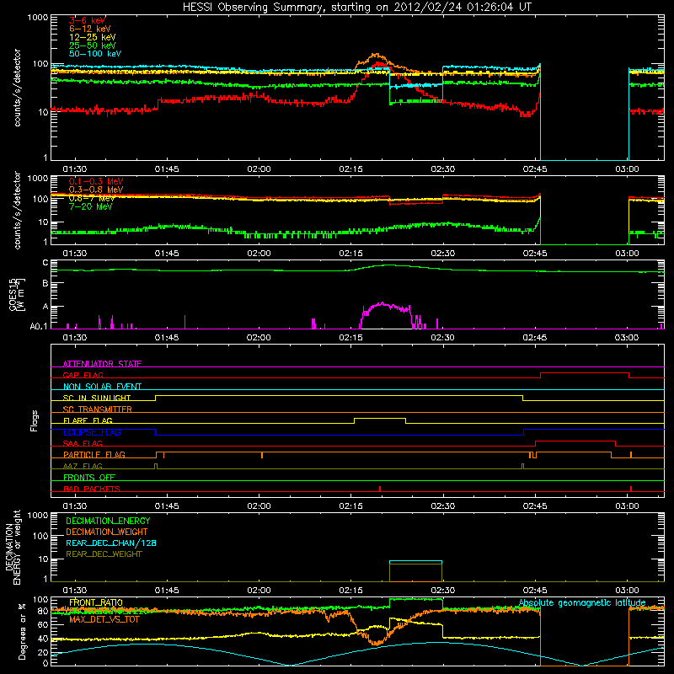Select the ECLIPSE_FLAG label
The width and height of the screenshot is (674, 674).
point(92,432)
